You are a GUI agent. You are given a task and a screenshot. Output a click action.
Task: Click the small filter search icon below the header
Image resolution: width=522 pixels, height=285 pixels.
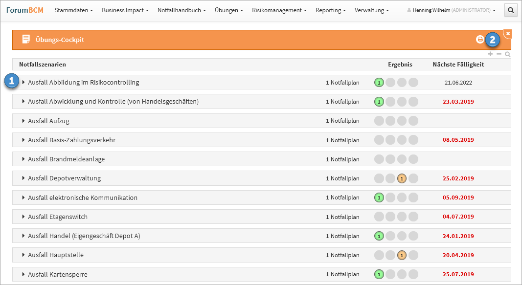507,54
